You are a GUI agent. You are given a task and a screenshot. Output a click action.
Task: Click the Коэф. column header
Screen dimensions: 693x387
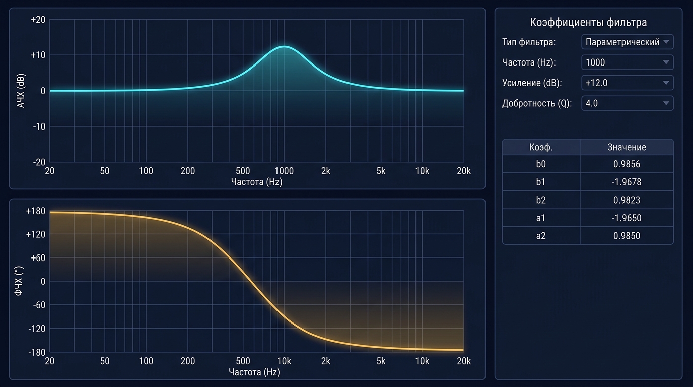pos(541,147)
